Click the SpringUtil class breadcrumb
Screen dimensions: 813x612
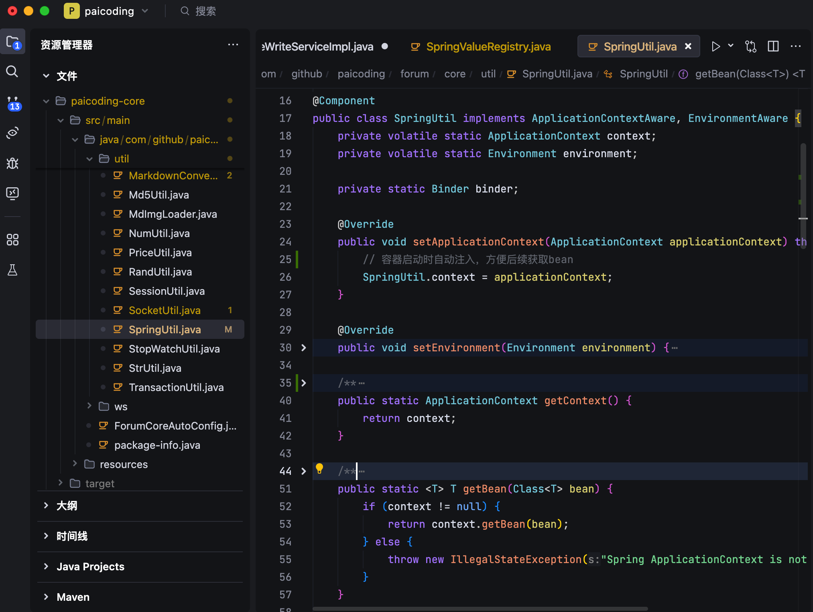pos(643,74)
